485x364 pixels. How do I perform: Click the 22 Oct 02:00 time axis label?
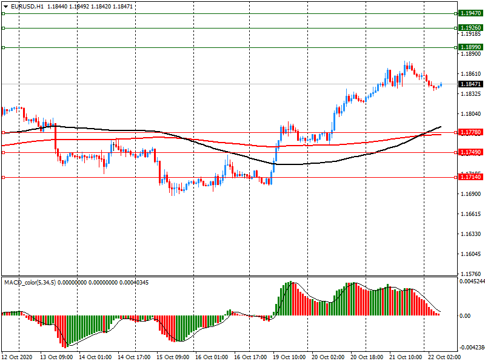tap(444, 357)
